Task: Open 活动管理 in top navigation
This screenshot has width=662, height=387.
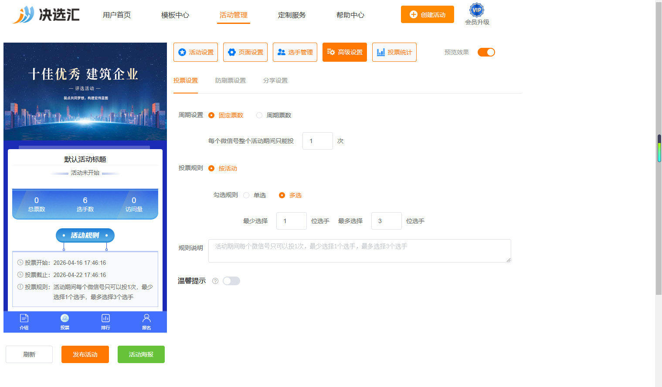Action: [x=234, y=15]
